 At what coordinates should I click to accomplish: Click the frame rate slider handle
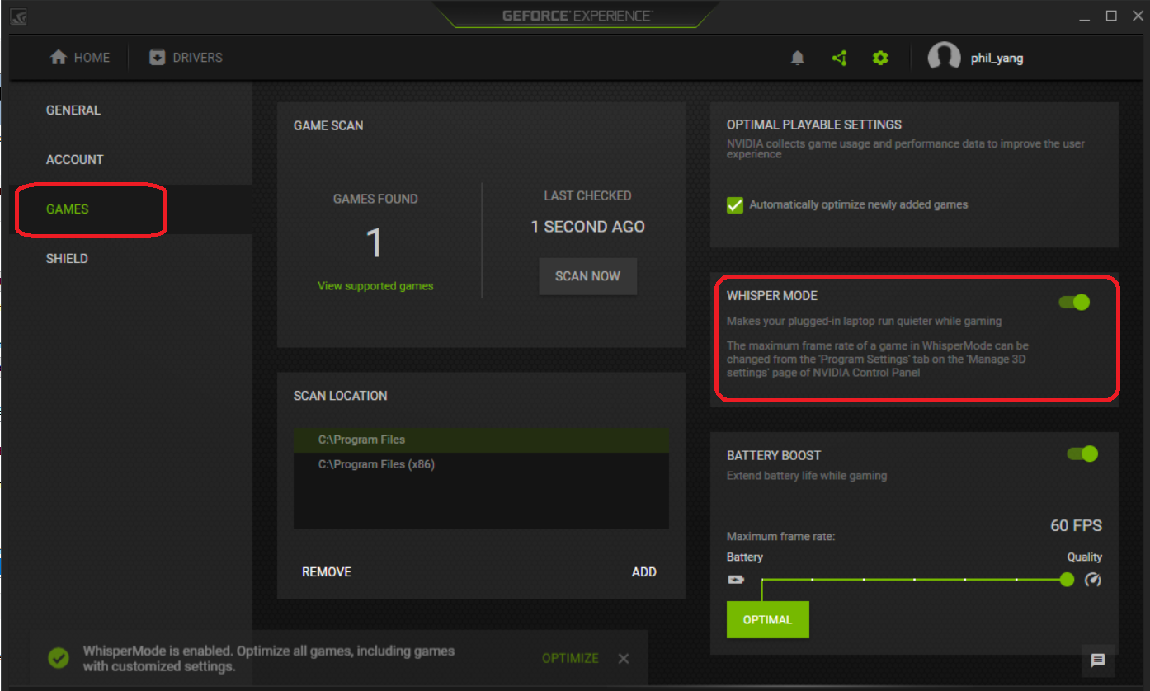(x=1067, y=580)
